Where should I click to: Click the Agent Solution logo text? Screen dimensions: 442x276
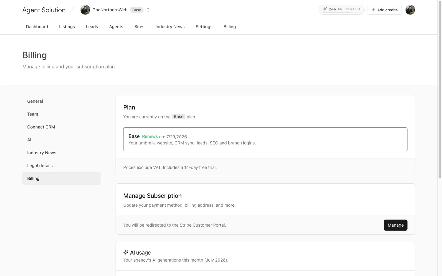pos(44,10)
